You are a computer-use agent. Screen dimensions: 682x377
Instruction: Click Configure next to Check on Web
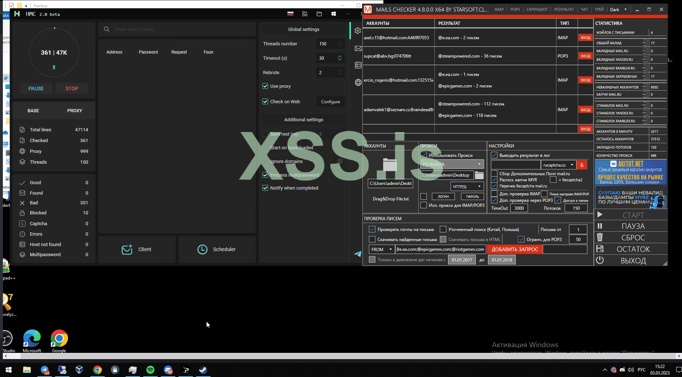(330, 102)
